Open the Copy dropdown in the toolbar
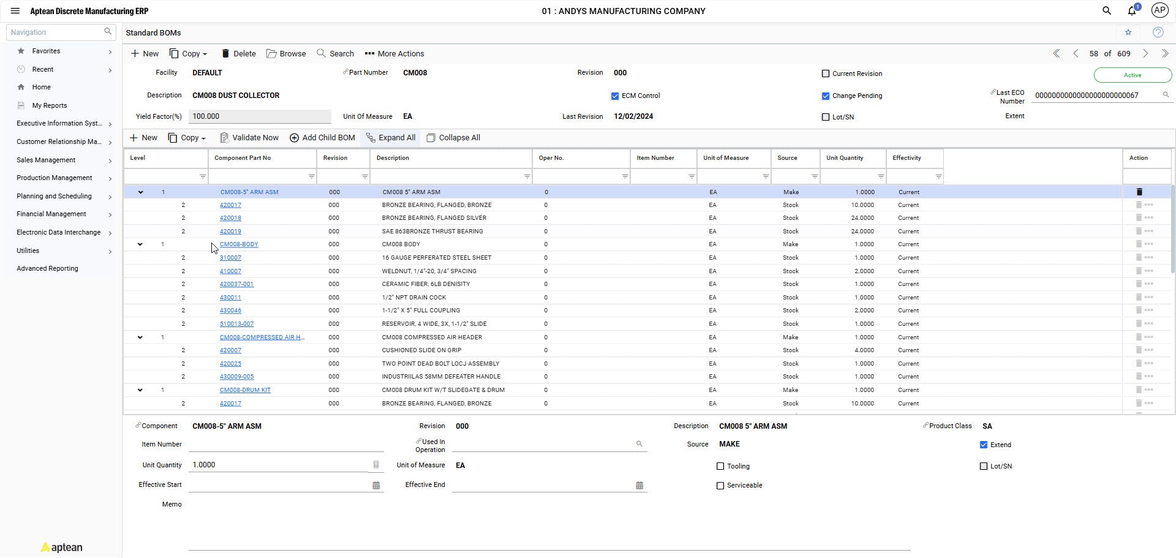1176x558 pixels. [189, 53]
